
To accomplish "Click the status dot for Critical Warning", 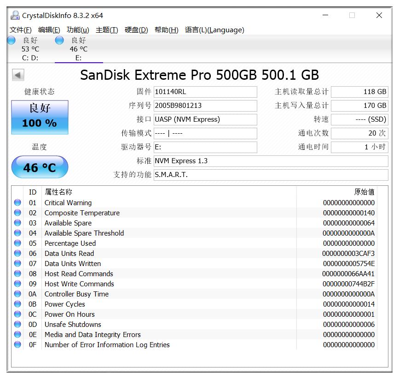I will click(x=17, y=202).
